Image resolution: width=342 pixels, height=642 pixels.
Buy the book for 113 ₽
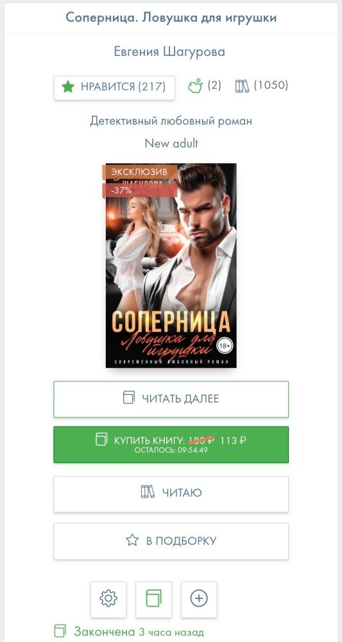point(171,445)
